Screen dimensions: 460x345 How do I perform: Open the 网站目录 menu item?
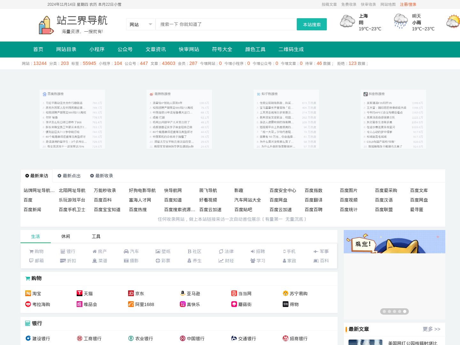(66, 49)
